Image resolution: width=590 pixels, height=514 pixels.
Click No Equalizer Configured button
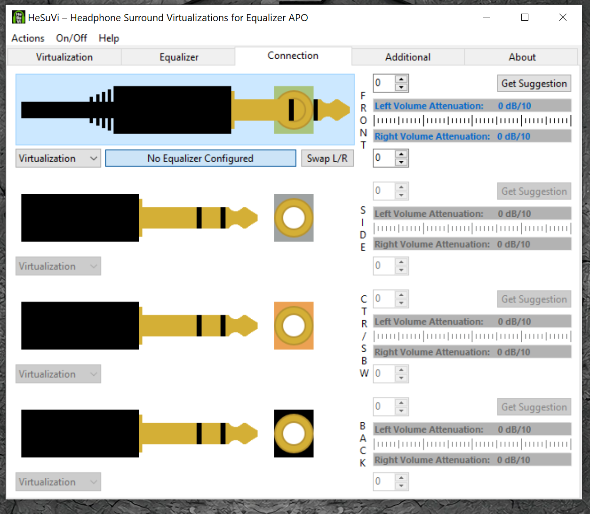[200, 158]
